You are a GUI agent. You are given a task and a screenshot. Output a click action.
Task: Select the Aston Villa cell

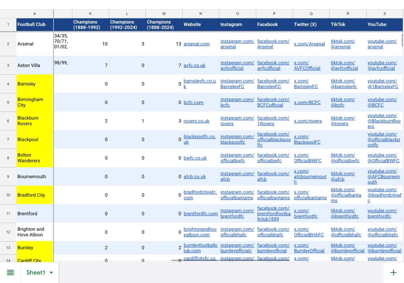coord(35,66)
